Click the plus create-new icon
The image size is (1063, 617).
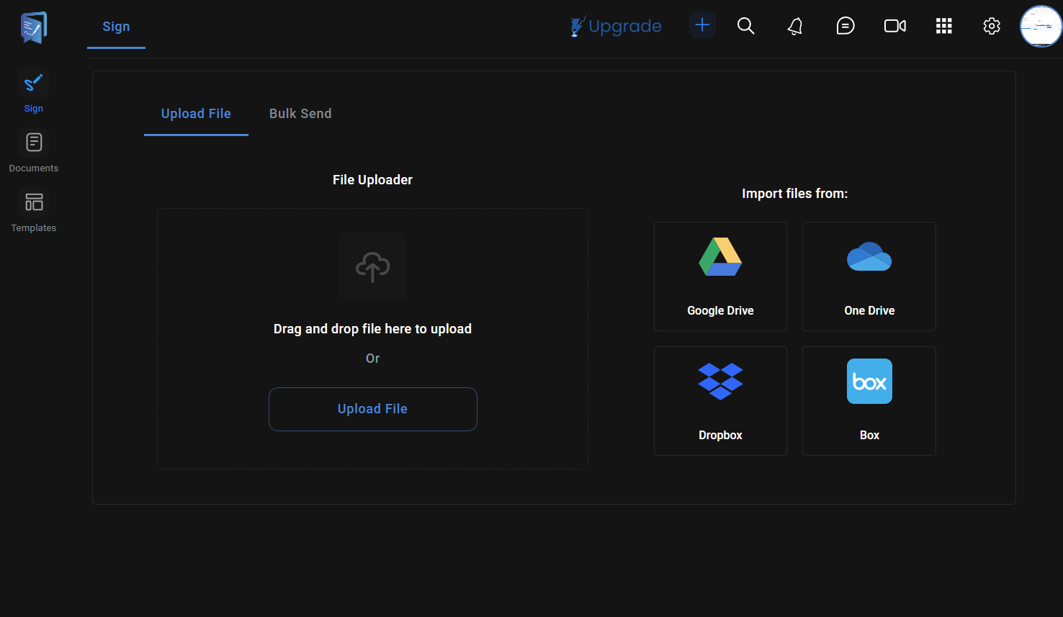click(702, 25)
